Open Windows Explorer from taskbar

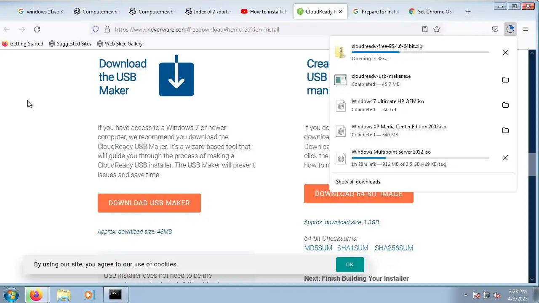[64, 295]
